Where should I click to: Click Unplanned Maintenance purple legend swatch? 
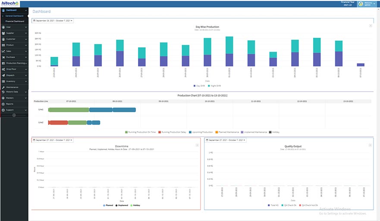point(242,132)
